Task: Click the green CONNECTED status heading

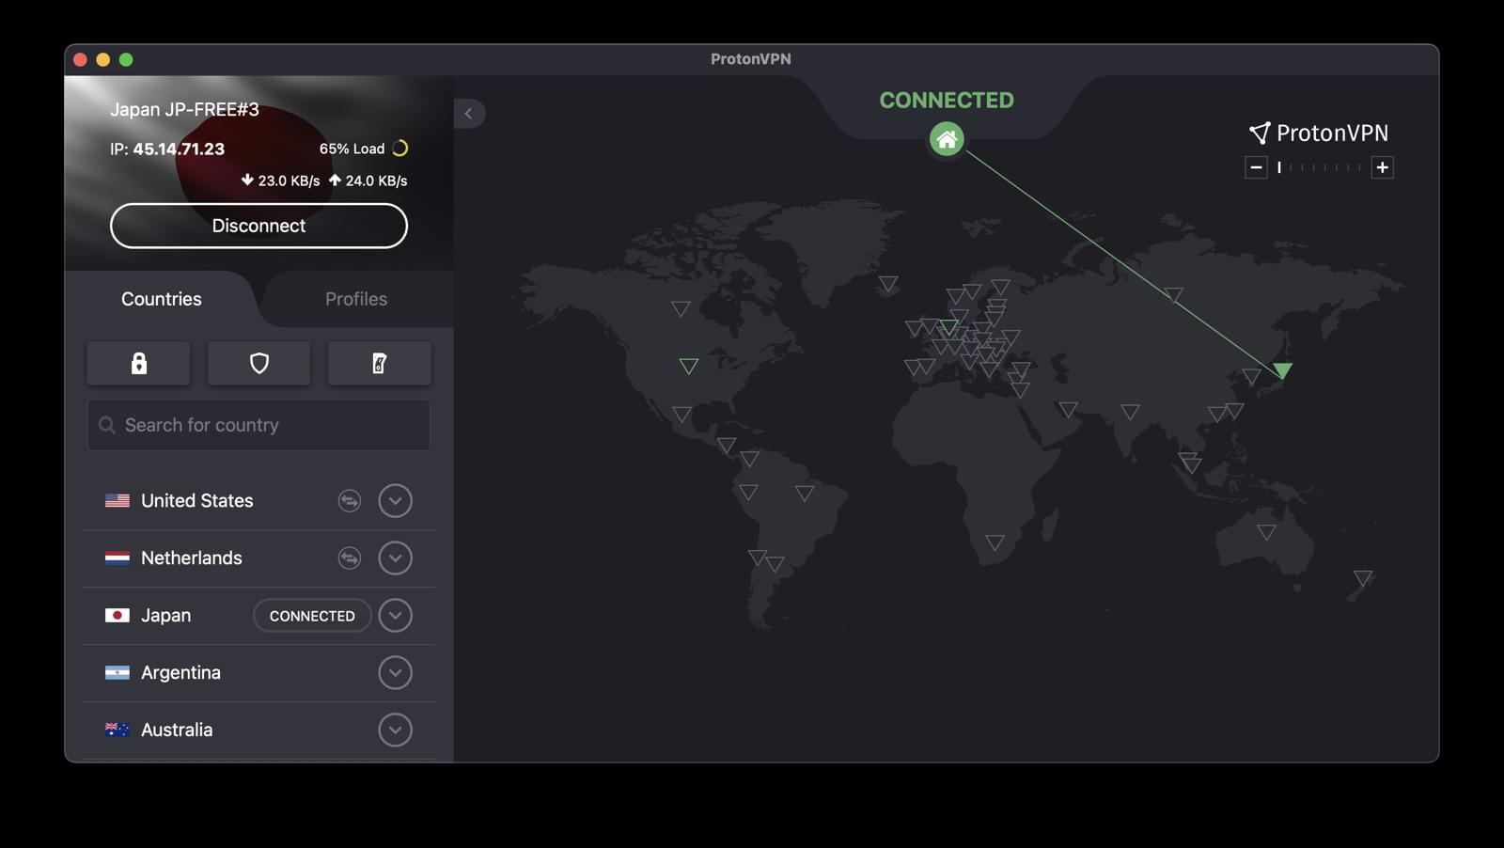Action: coord(947,101)
